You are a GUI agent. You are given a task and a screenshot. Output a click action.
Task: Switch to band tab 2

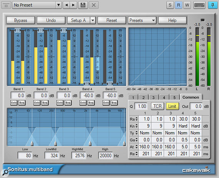pyautogui.click(x=143, y=97)
